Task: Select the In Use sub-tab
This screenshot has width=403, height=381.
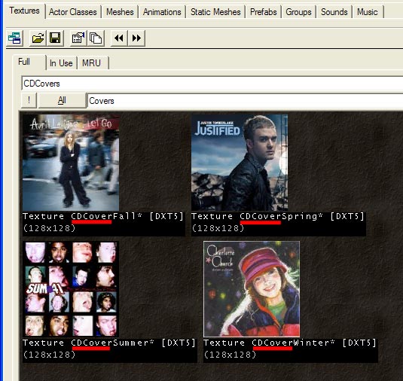Action: [x=61, y=63]
